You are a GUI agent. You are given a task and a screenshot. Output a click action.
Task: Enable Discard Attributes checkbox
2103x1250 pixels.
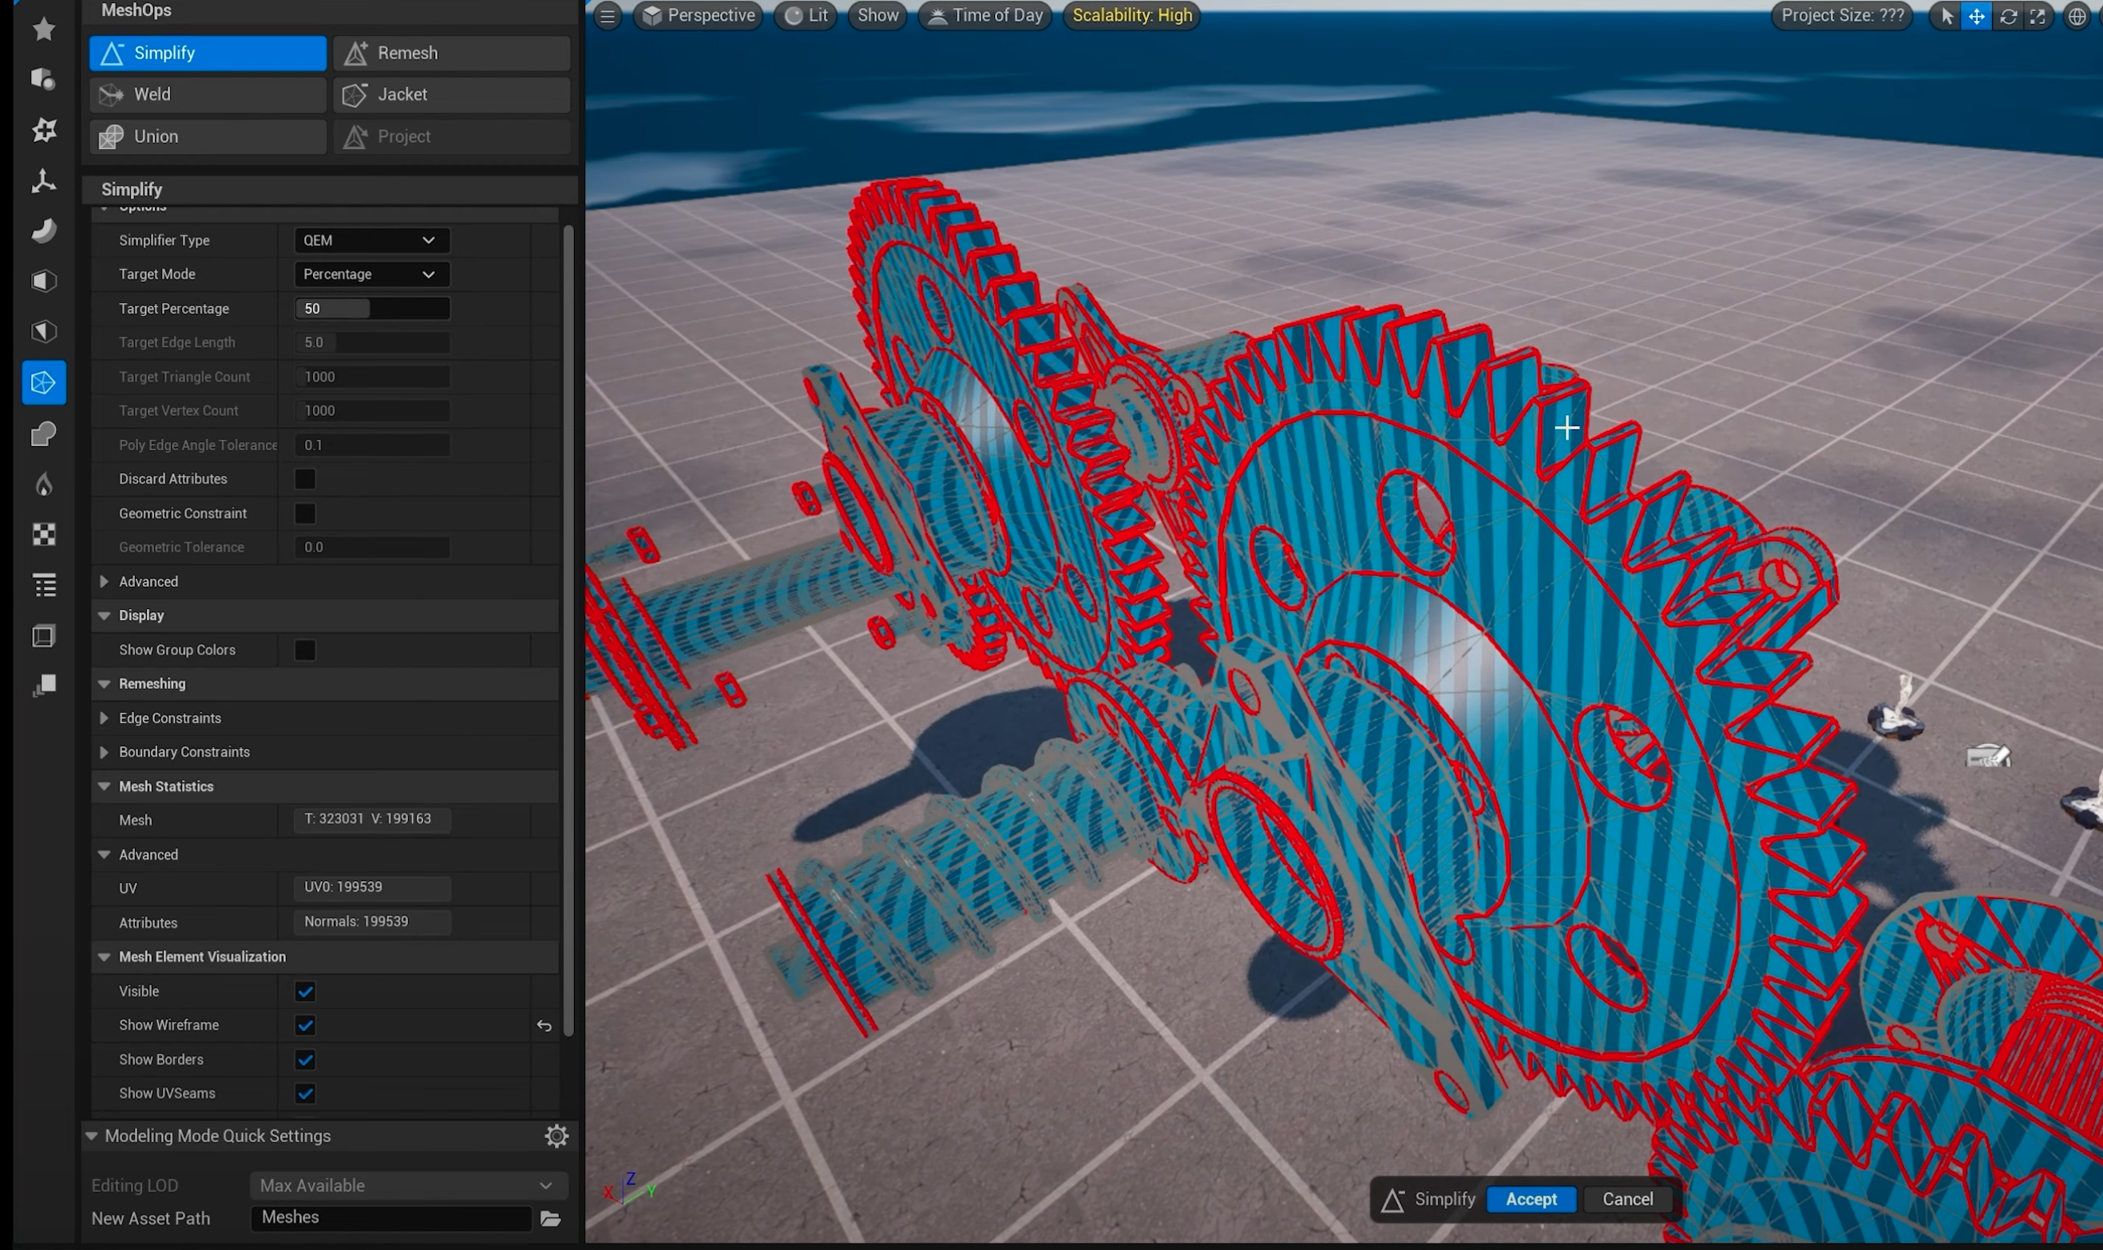305,479
